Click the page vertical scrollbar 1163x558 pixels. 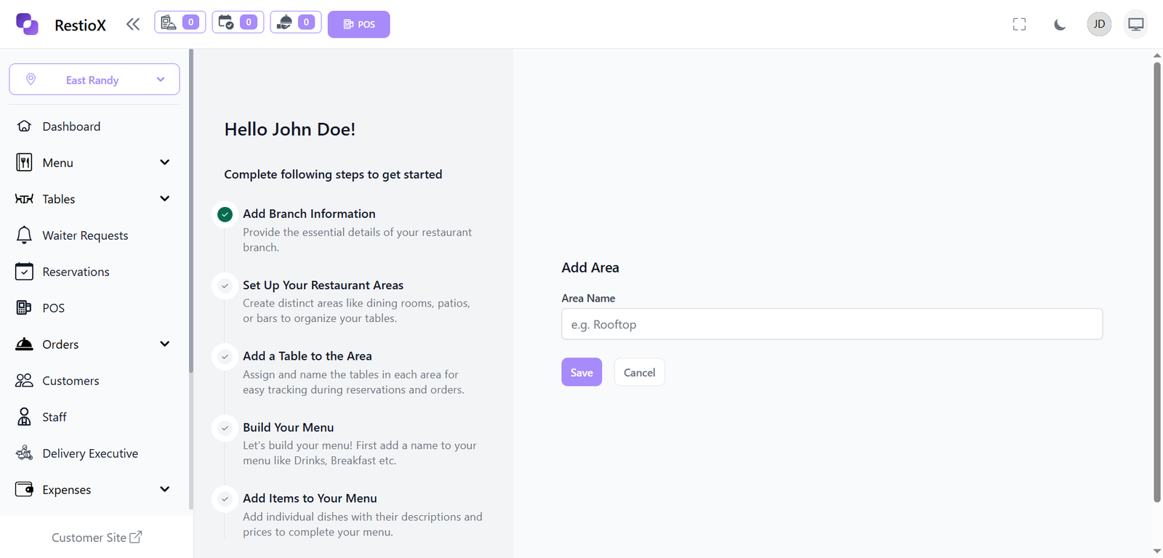pyautogui.click(x=1157, y=282)
